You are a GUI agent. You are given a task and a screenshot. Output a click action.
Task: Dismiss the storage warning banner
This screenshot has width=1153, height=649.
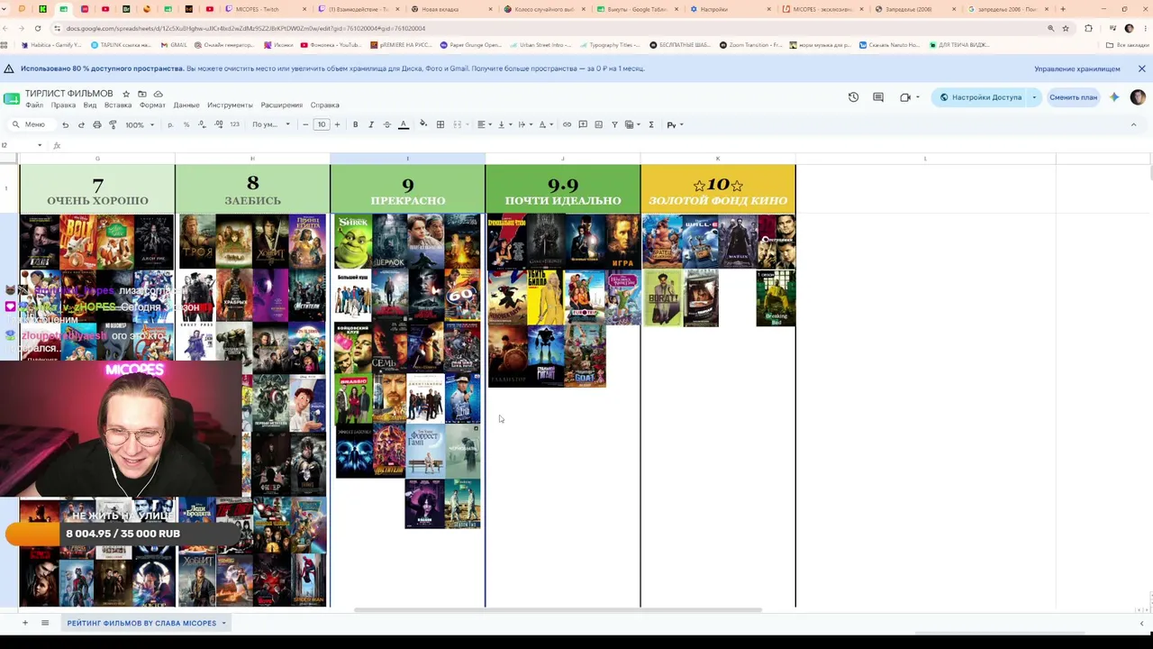click(x=1141, y=69)
